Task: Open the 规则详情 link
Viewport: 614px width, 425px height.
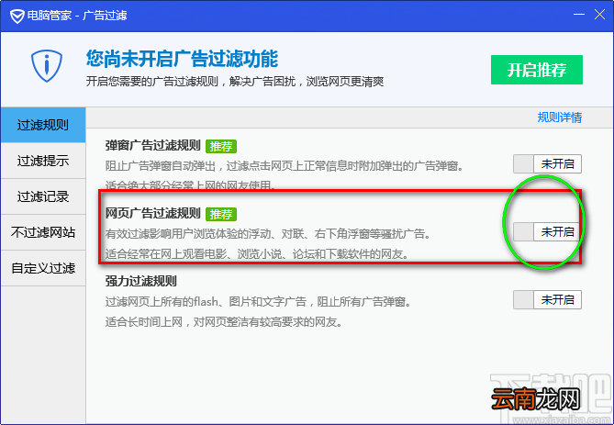Action: (x=560, y=117)
